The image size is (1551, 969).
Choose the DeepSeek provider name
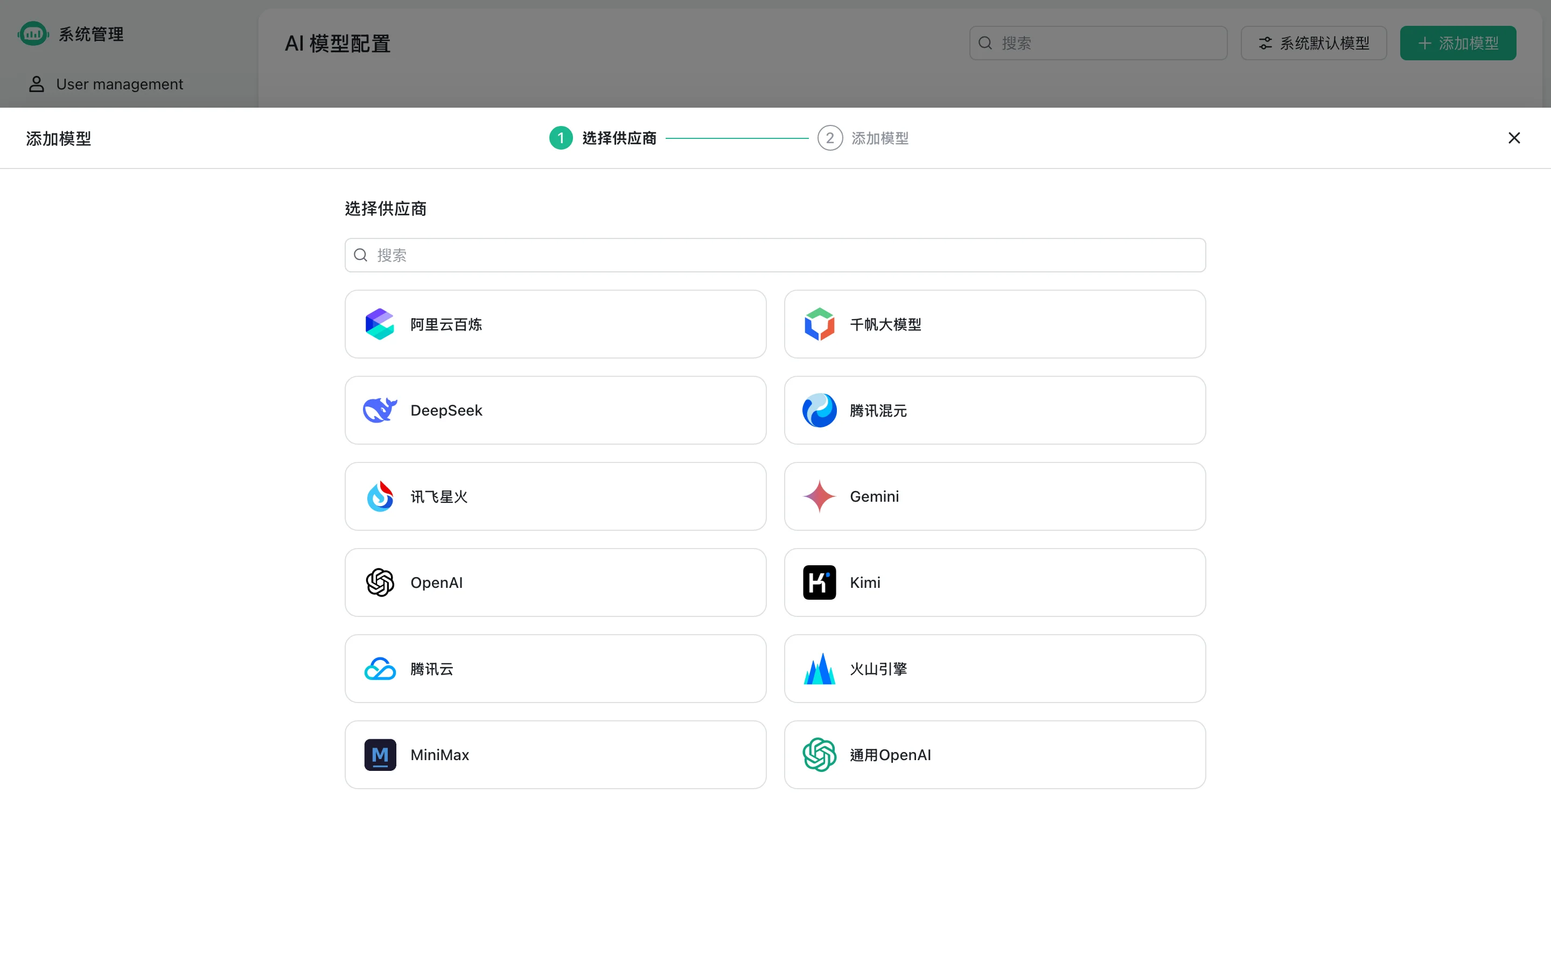point(446,410)
